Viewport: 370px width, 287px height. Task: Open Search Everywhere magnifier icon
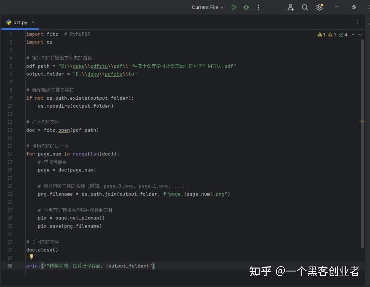tap(305, 7)
